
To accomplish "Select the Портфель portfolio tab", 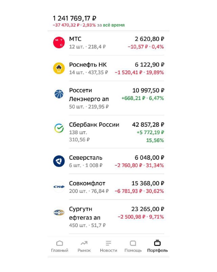I will pyautogui.click(x=157, y=246).
